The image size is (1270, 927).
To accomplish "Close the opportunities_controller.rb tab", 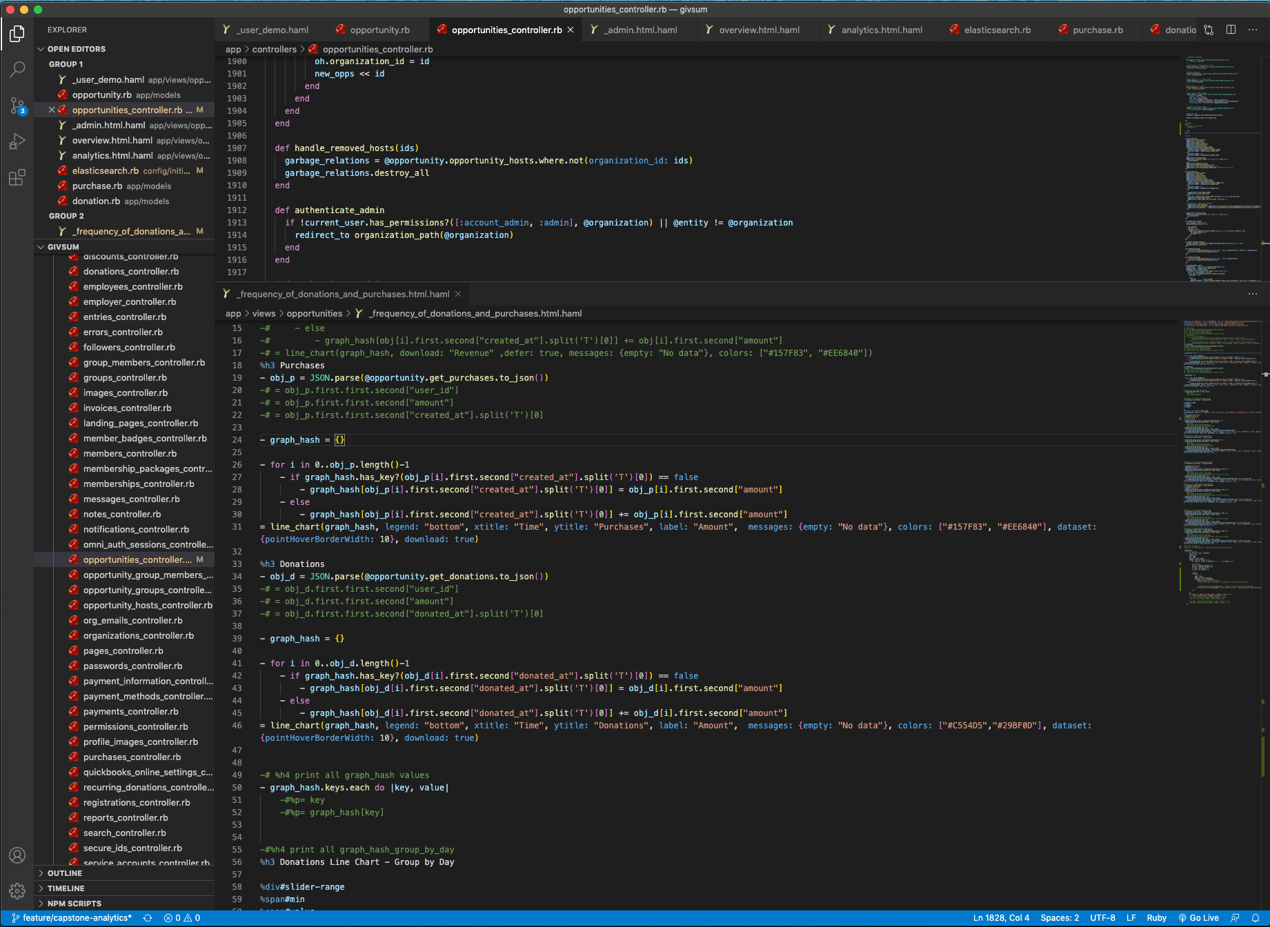I will (x=570, y=30).
